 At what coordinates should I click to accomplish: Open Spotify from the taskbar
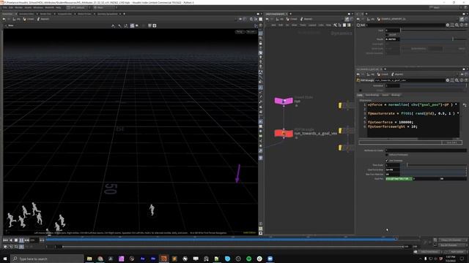click(x=249, y=259)
